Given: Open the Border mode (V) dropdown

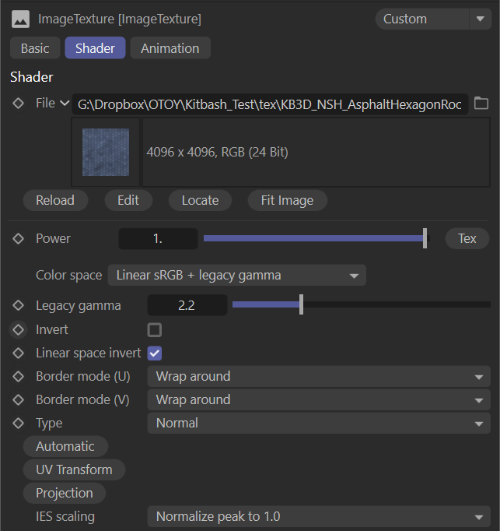Looking at the screenshot, I should 318,399.
